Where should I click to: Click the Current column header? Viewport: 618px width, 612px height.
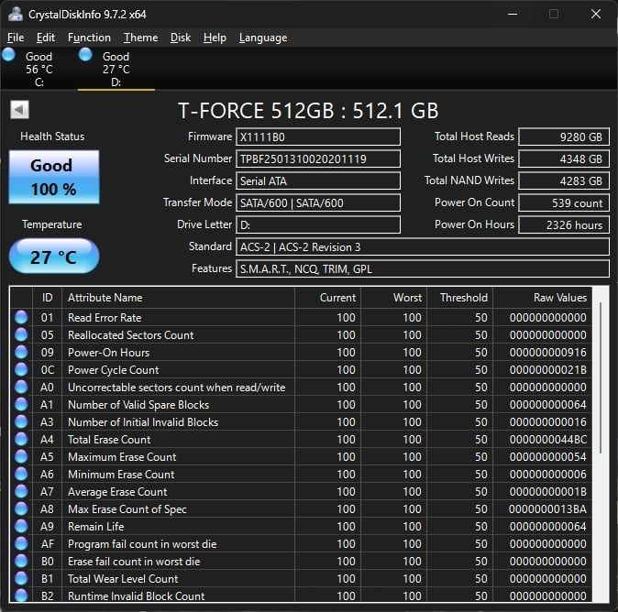pos(327,298)
